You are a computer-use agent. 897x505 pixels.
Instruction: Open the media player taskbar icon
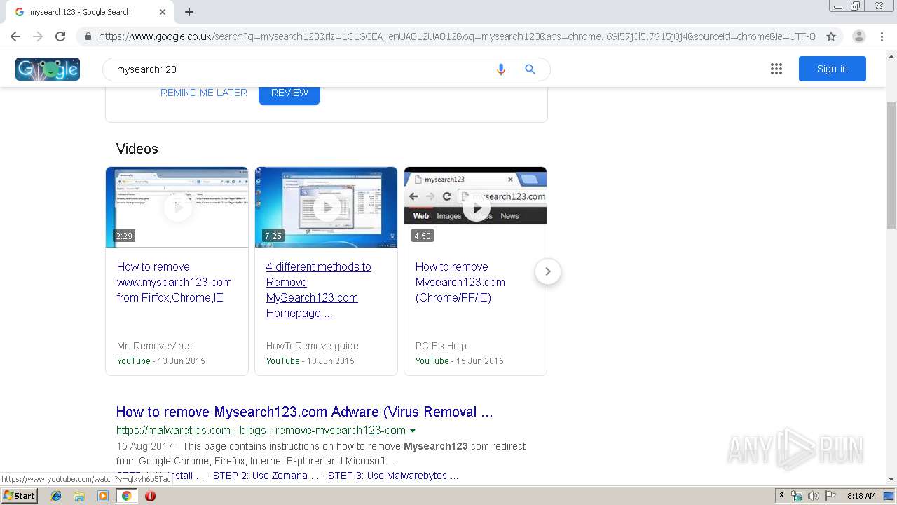(103, 496)
